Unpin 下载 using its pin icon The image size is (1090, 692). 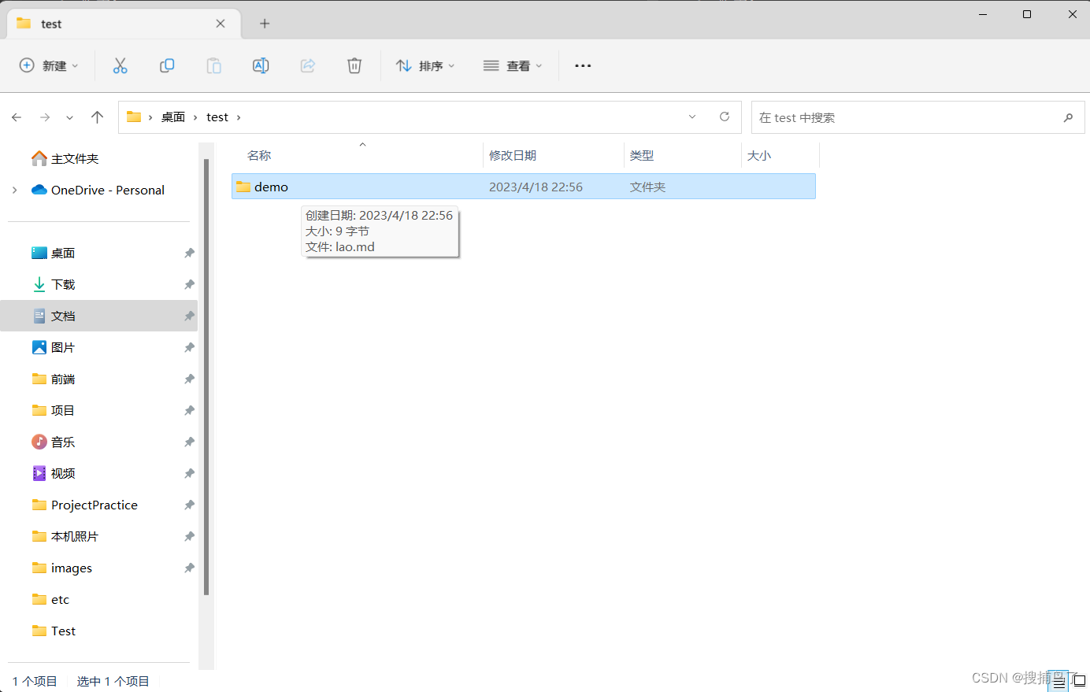point(189,285)
